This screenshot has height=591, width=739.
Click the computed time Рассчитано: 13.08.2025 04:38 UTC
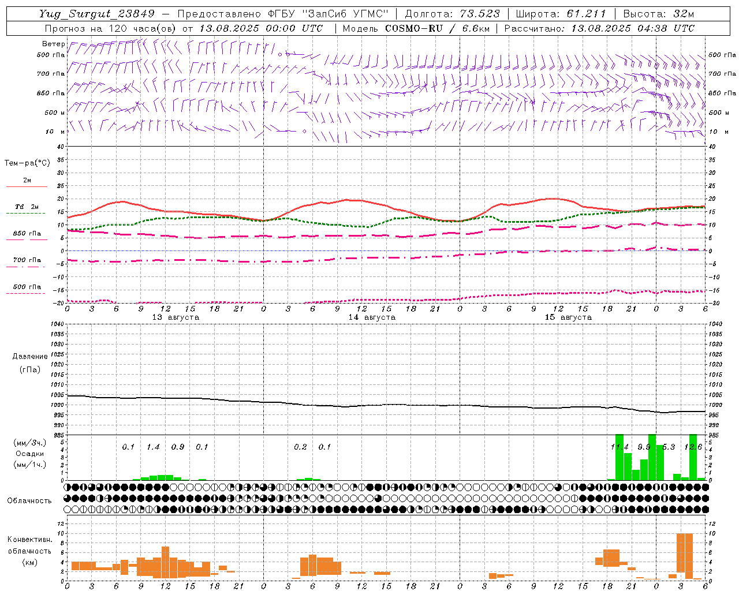[x=599, y=28]
